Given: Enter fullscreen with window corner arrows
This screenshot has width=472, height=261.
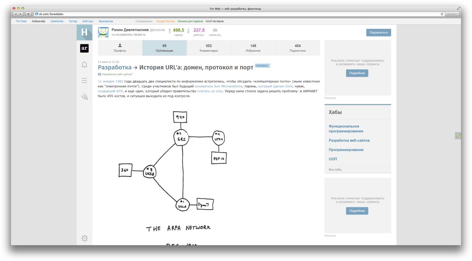Looking at the screenshot, I should click(x=459, y=8).
